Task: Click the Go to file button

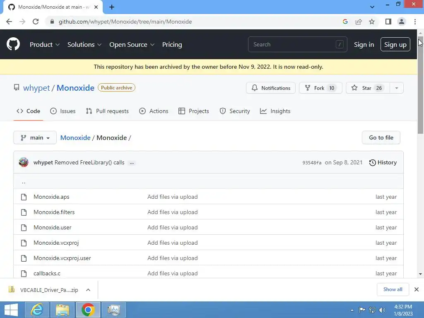Action: pos(381,137)
